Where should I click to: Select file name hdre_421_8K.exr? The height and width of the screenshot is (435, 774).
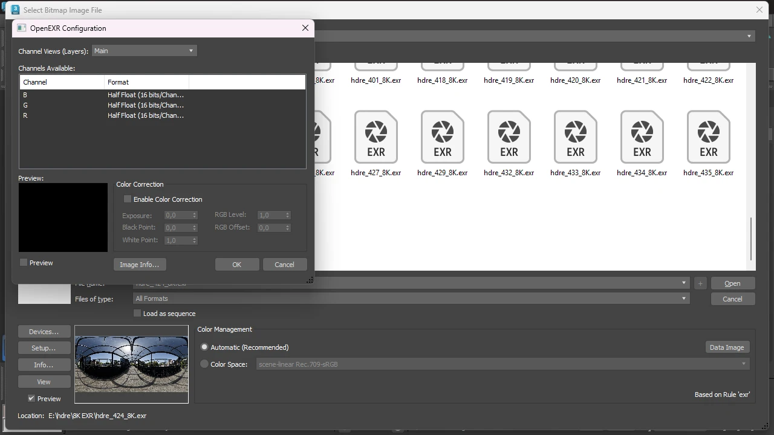[642, 80]
